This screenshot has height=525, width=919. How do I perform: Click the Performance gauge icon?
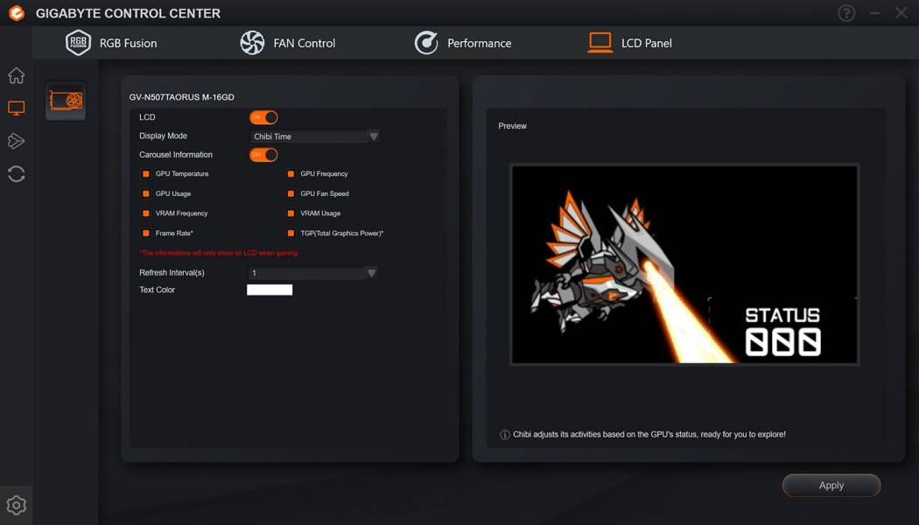(426, 43)
